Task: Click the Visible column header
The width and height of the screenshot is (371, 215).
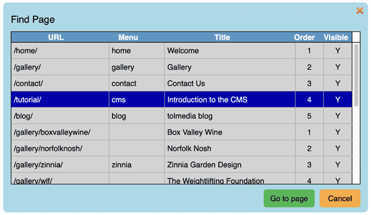Action: point(336,37)
